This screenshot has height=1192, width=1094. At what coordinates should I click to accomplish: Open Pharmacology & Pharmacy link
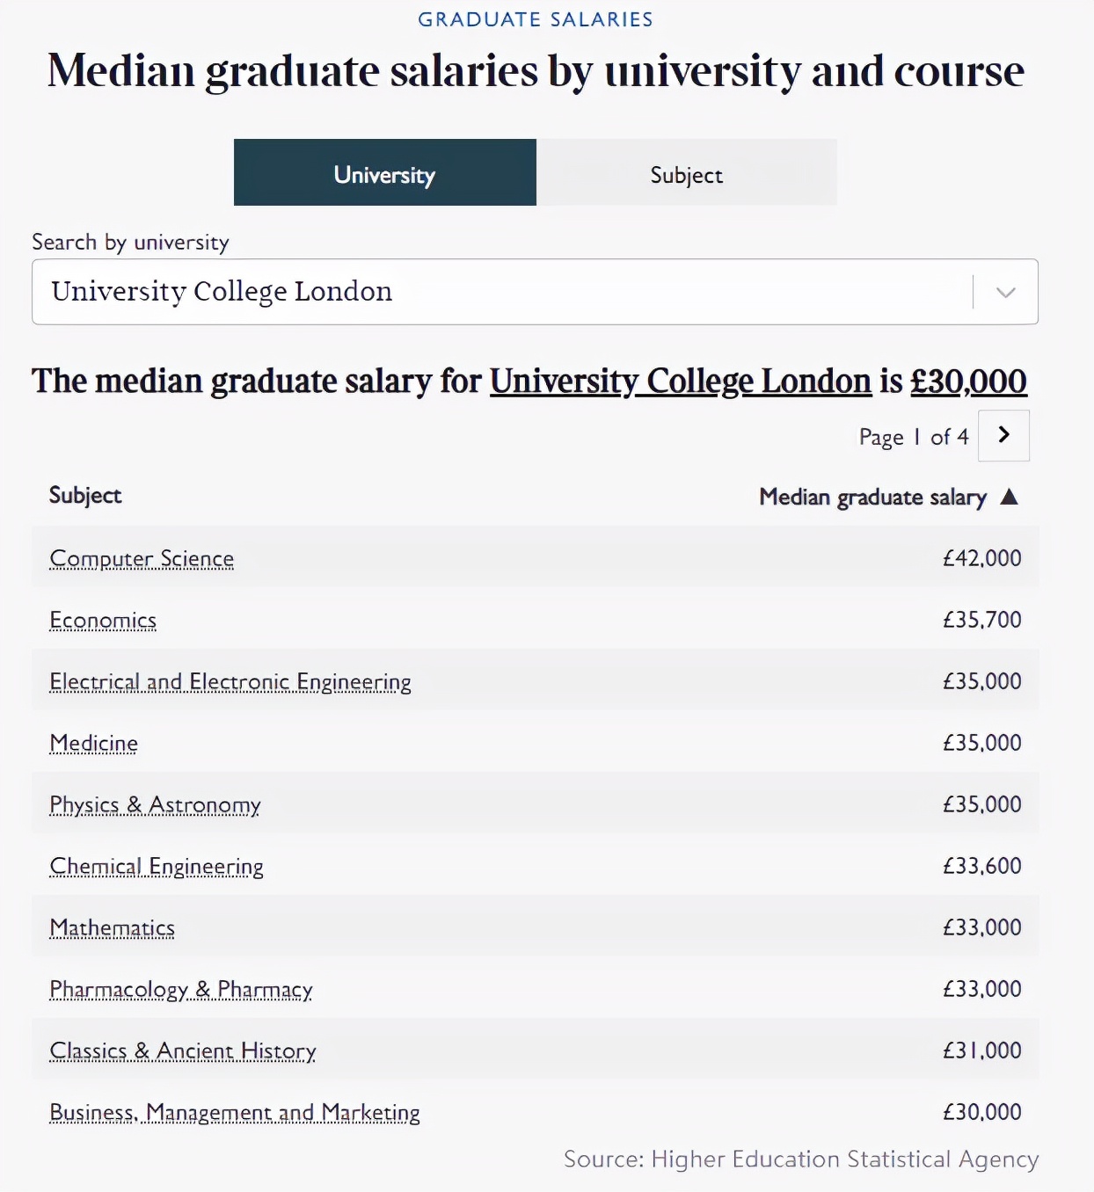[179, 989]
